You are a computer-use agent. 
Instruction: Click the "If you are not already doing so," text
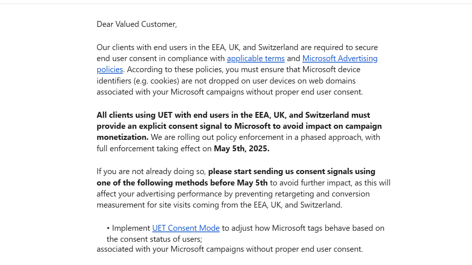[151, 172]
